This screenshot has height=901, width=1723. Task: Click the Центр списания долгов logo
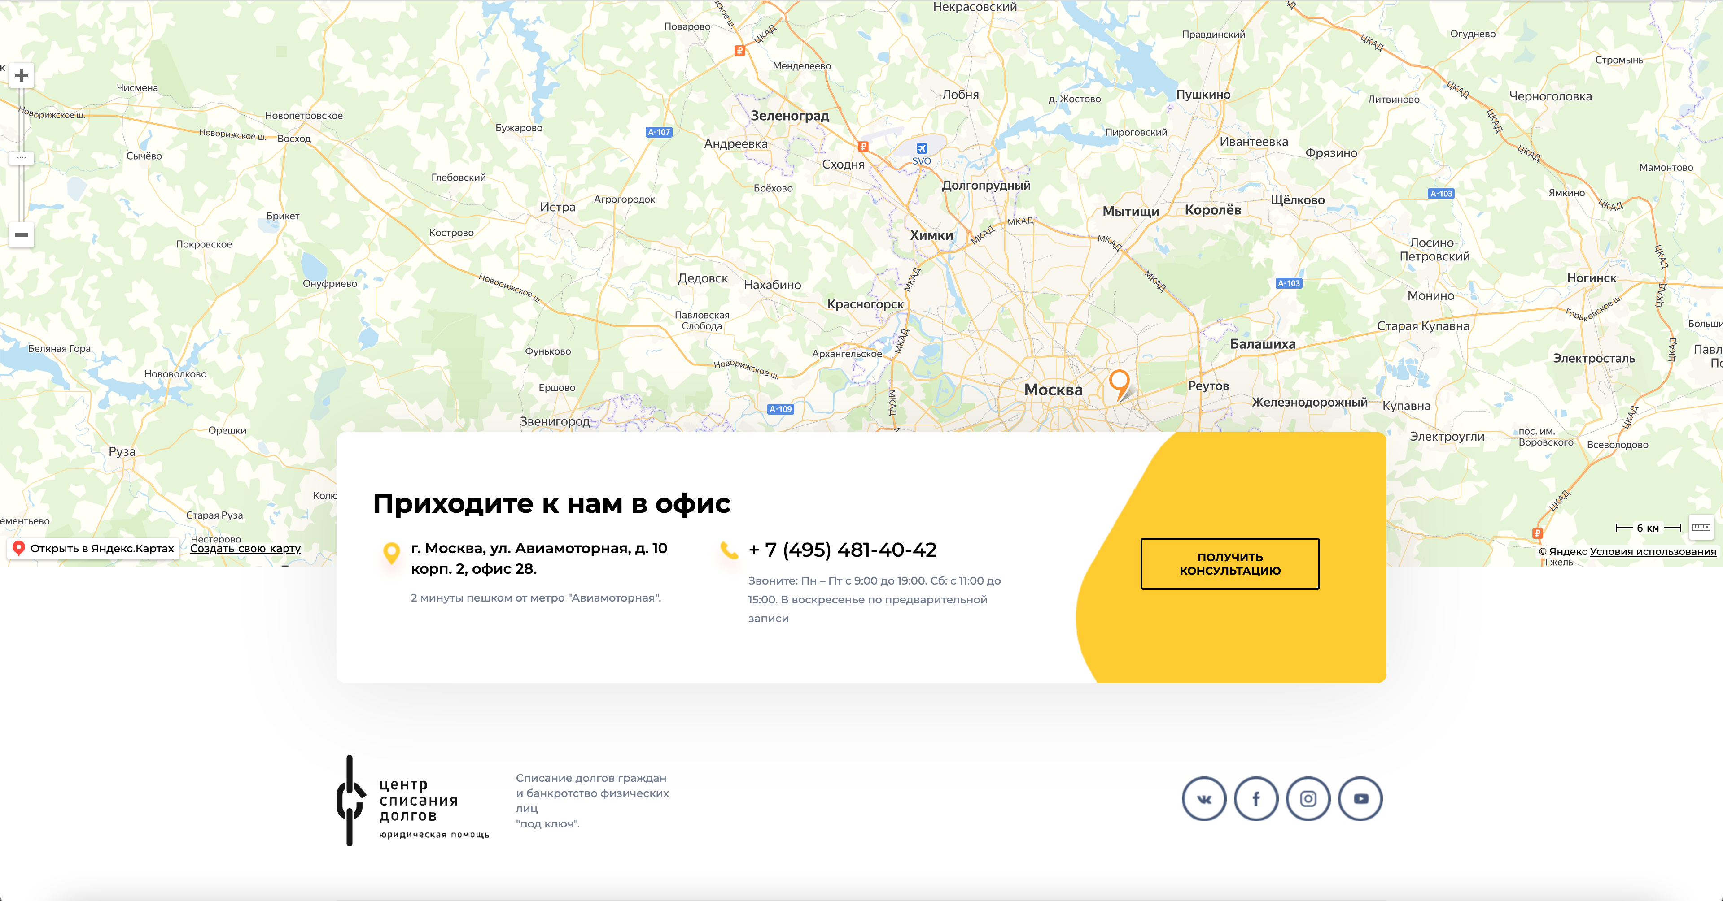tap(413, 801)
